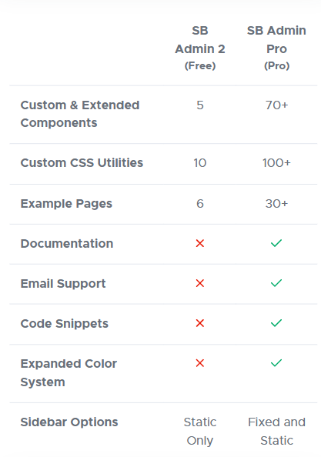Click the red X for Code Snippets
The height and width of the screenshot is (457, 321).
coord(200,323)
